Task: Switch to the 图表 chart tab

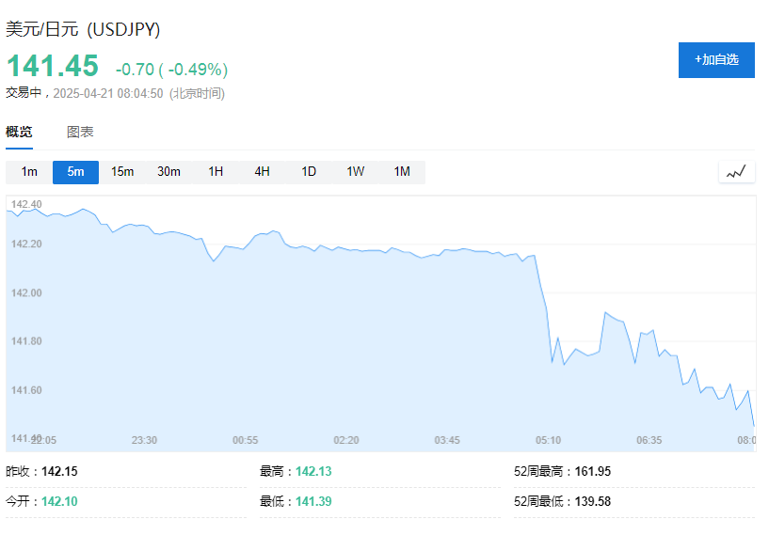Action: (x=80, y=132)
